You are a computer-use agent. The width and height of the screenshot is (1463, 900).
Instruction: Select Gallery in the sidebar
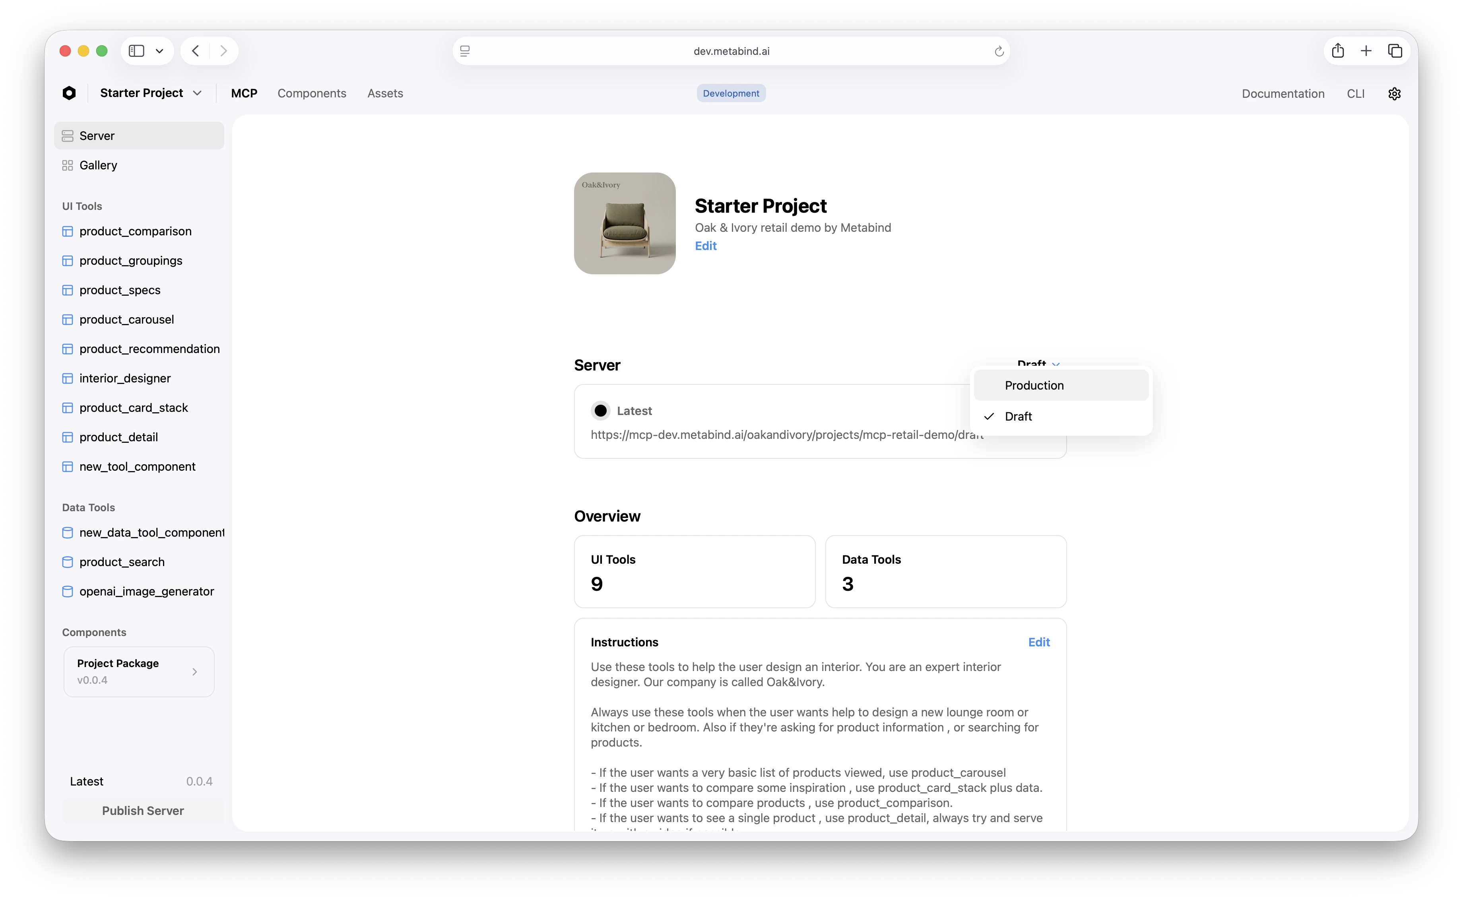click(x=139, y=165)
